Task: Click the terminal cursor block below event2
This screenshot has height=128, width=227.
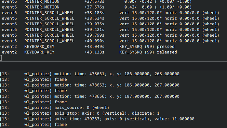Action: [x=1, y=58]
